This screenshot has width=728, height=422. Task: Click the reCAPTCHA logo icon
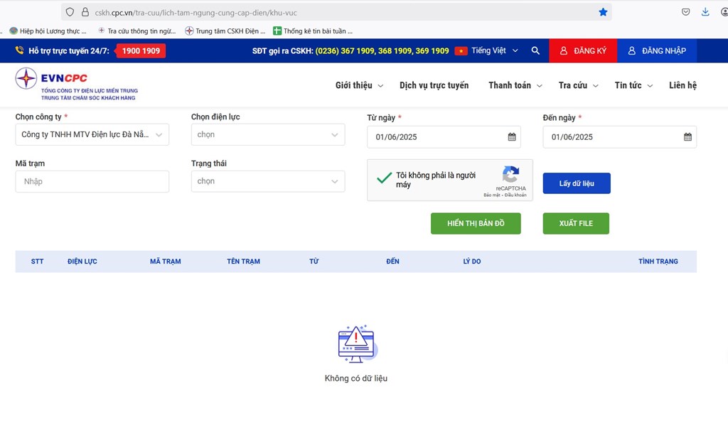tap(510, 175)
